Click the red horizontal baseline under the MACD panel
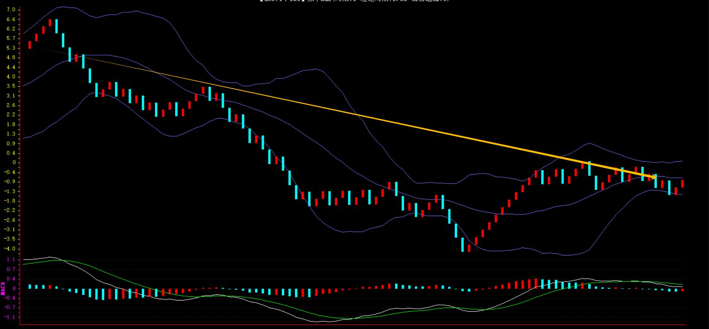709x329 pixels. click(x=353, y=324)
